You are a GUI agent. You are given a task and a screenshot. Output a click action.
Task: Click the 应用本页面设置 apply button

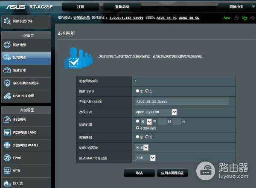tap(172, 173)
